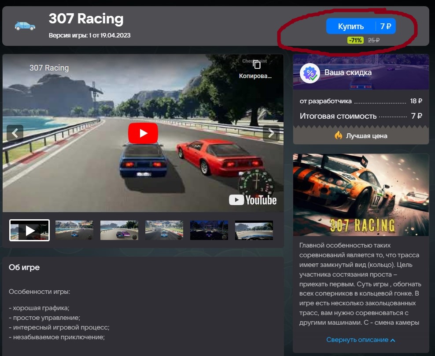This screenshot has width=435, height=356.
Task: Open the YouTube logo on video
Action: [x=253, y=200]
